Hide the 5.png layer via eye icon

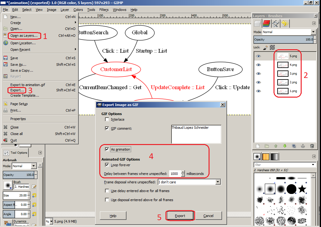coord(258,56)
